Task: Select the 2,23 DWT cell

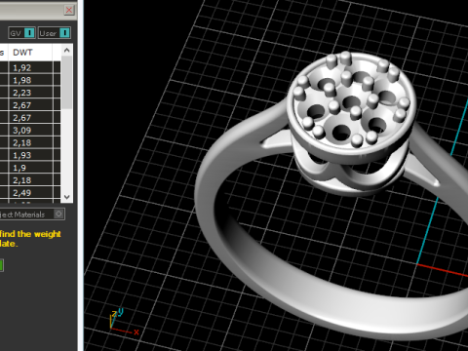Action: [x=31, y=93]
